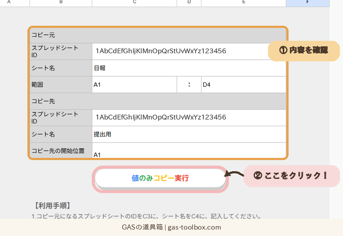The height and width of the screenshot is (236, 343).
Task: Click the コピー元 header cell
Action: [x=158, y=35]
